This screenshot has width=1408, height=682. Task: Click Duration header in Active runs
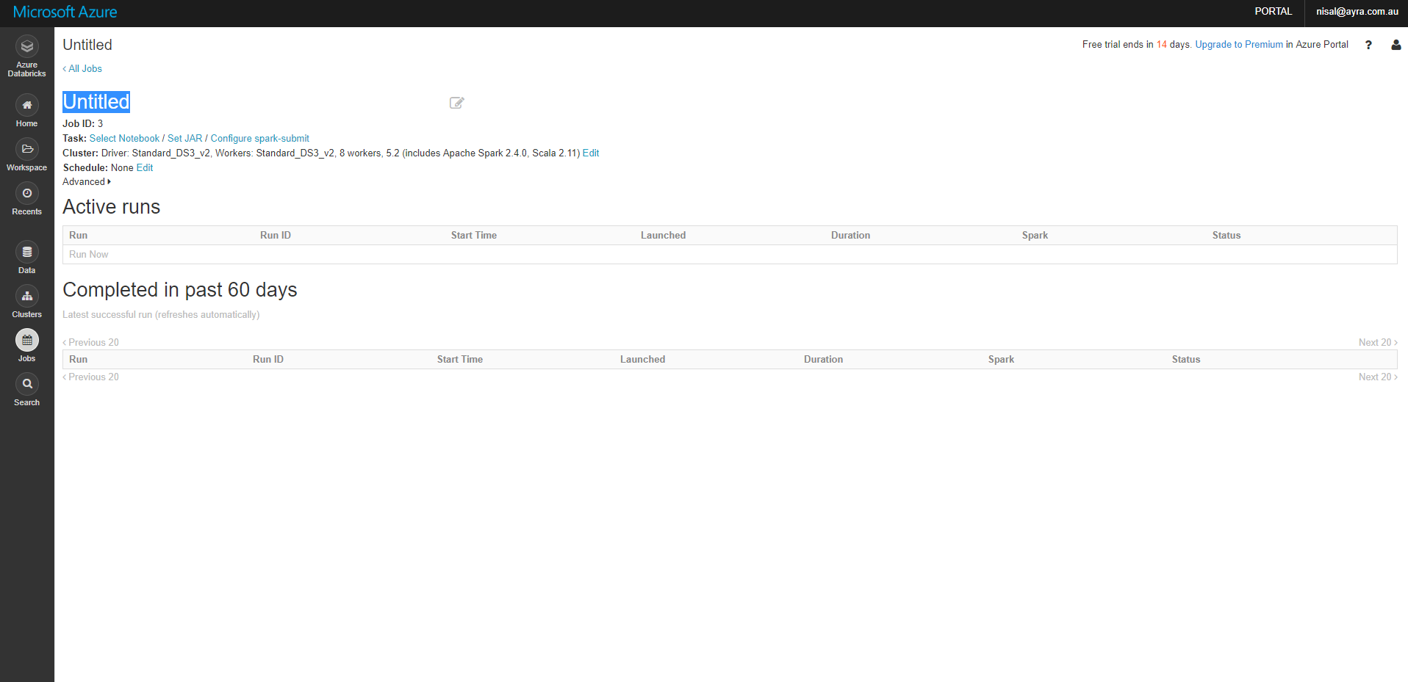[x=850, y=235]
